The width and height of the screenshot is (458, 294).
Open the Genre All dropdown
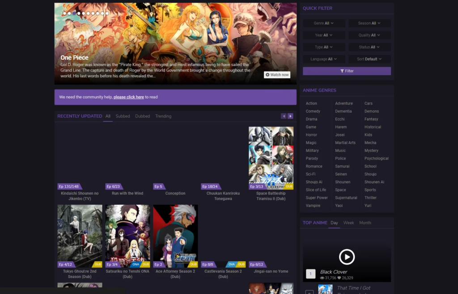click(x=324, y=23)
